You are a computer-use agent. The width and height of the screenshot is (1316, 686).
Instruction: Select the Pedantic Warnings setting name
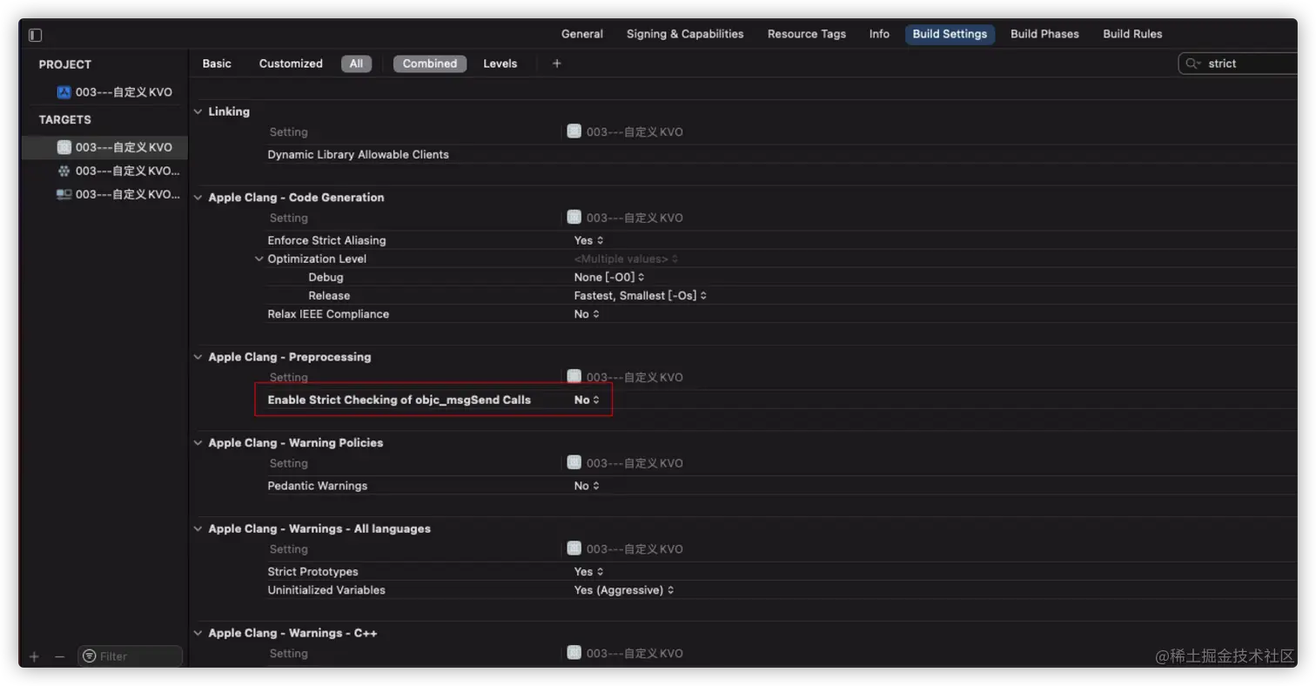tap(317, 486)
